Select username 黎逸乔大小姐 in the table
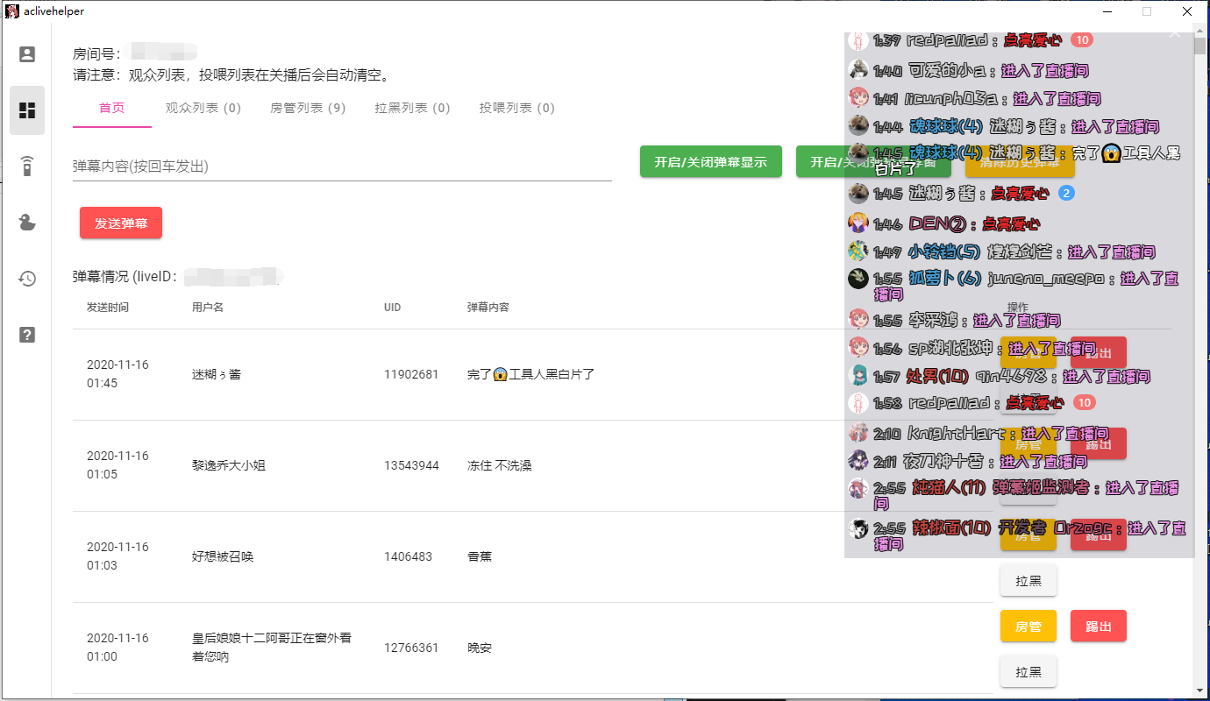 (229, 465)
